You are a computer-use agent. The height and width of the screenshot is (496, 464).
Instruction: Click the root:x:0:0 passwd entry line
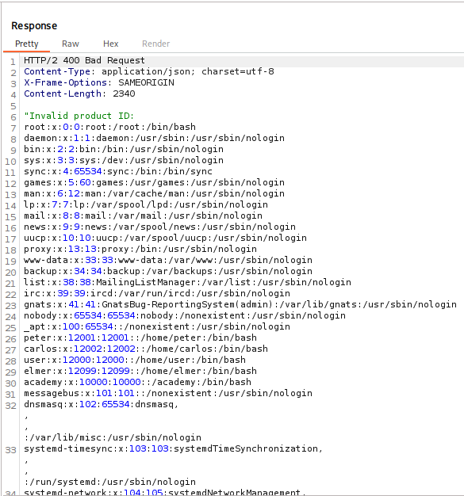click(x=109, y=127)
